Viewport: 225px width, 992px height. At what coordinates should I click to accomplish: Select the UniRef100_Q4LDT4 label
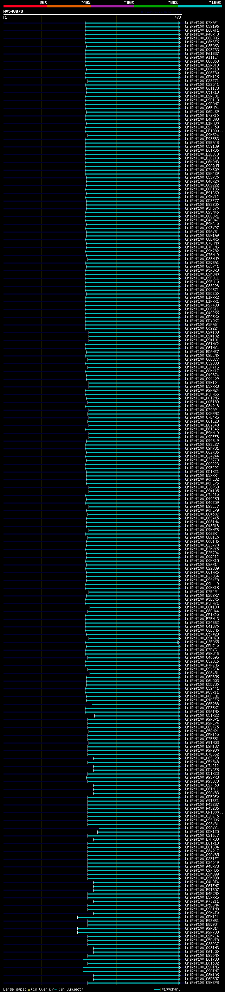point(202,882)
